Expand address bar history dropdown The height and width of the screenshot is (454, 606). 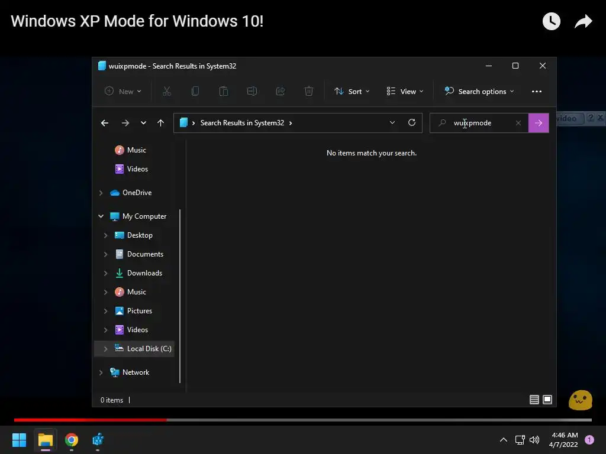(x=392, y=122)
